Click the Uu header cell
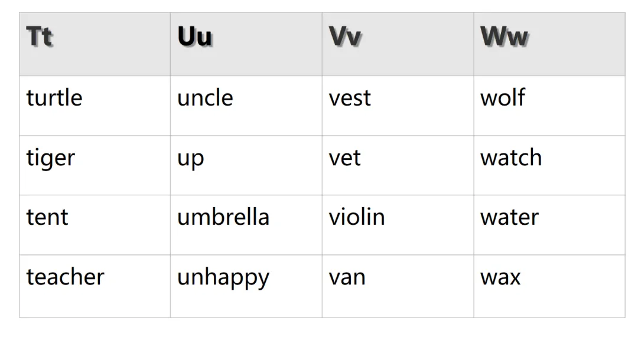The width and height of the screenshot is (638, 344). click(x=246, y=44)
